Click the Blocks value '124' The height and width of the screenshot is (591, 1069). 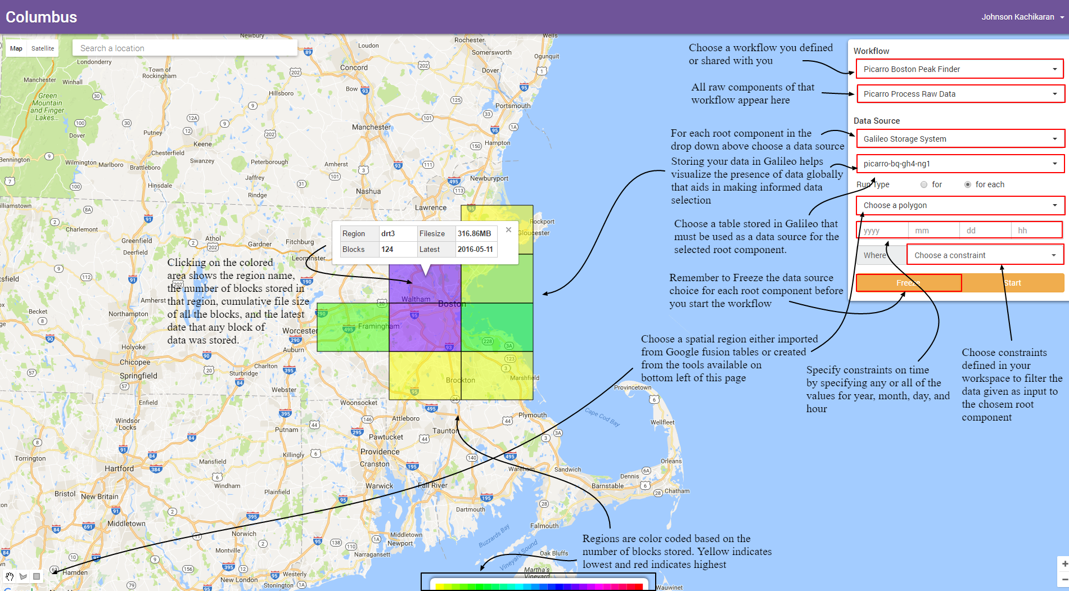[387, 249]
